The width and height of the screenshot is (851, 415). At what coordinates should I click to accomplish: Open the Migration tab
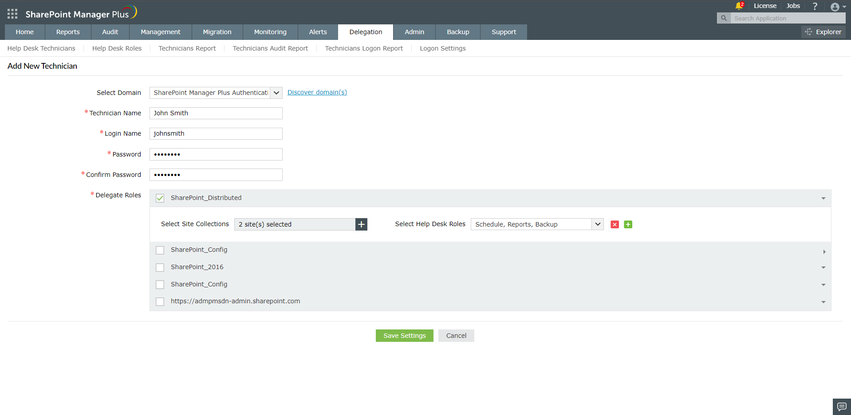[x=217, y=32]
